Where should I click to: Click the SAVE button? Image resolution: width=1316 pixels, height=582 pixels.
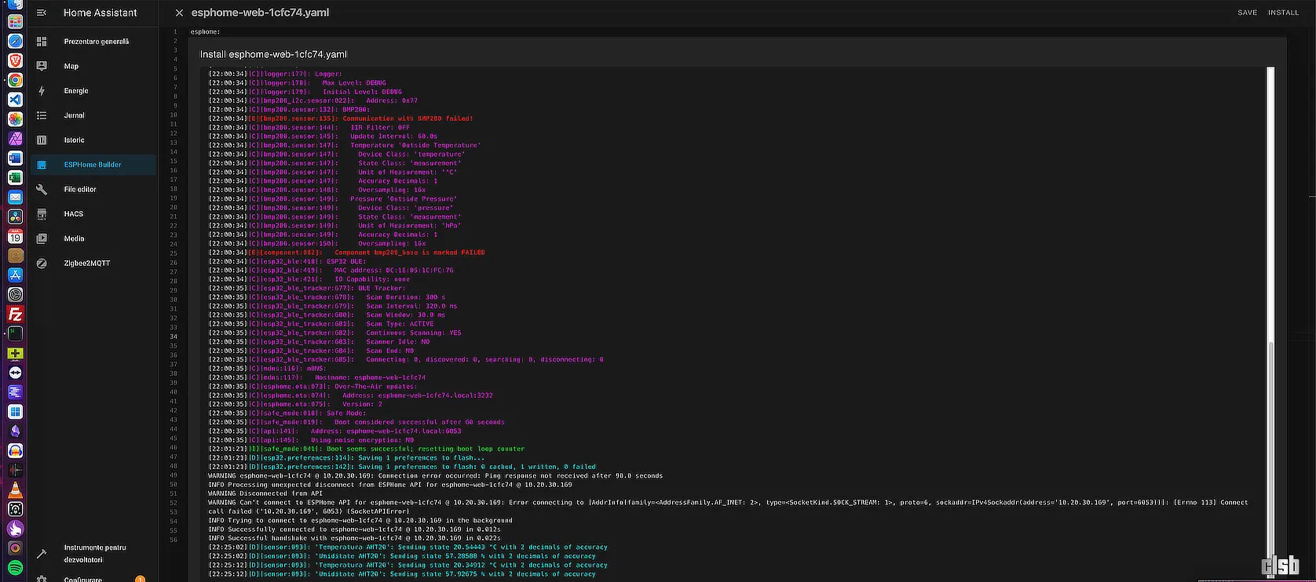(x=1248, y=13)
